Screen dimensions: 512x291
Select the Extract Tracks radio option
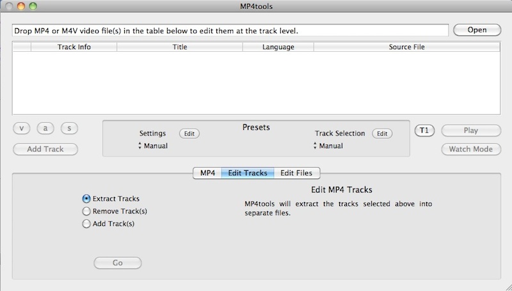(86, 199)
